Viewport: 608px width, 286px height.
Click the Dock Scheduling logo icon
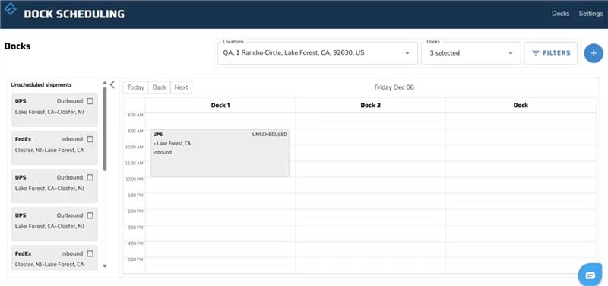coord(11,8)
